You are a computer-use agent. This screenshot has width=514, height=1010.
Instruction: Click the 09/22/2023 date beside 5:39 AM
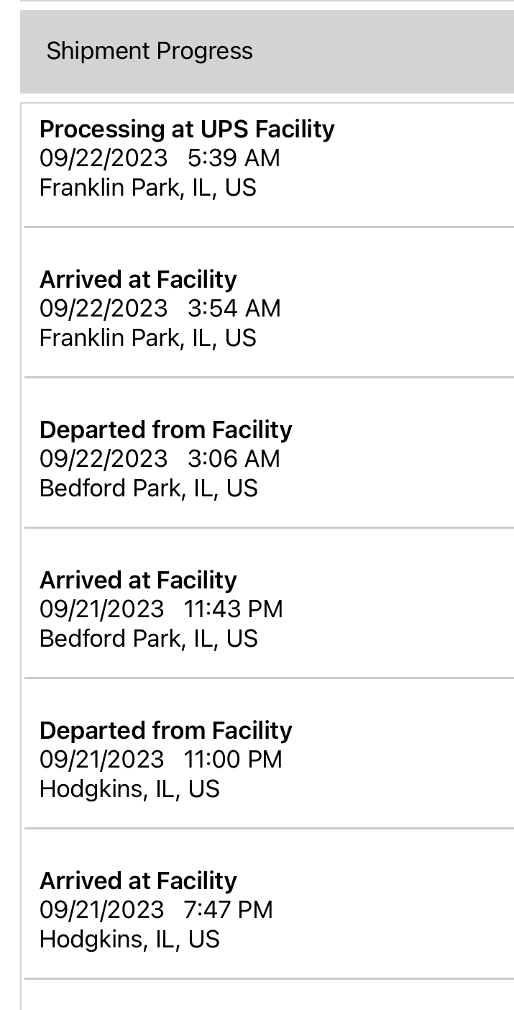(x=104, y=158)
